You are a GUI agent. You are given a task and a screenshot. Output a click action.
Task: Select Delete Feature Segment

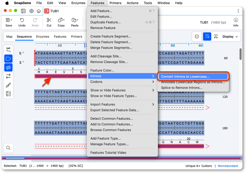point(122,42)
